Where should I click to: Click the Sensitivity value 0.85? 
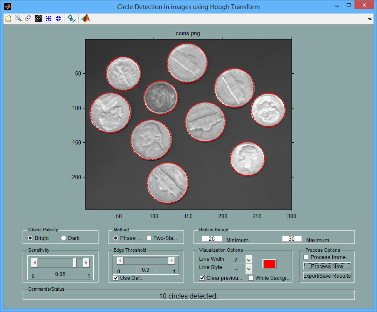pyautogui.click(x=60, y=274)
